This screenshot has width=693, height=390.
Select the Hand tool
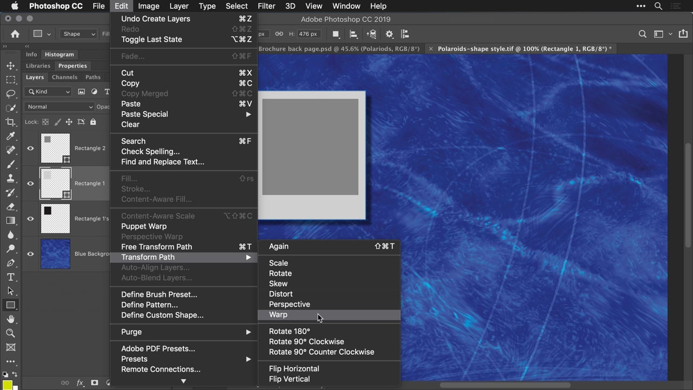tap(10, 319)
